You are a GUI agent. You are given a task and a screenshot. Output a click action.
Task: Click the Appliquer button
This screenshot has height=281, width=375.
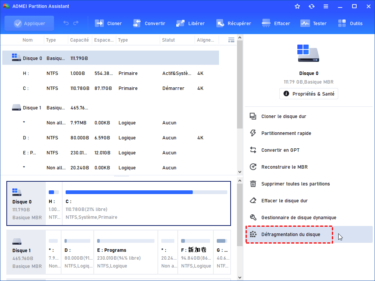[x=29, y=23]
